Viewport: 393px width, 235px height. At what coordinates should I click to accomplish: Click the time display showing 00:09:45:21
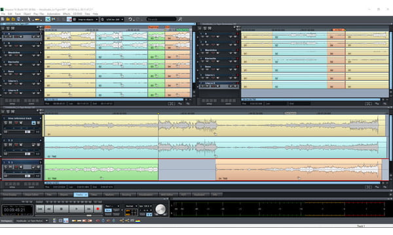pyautogui.click(x=17, y=210)
